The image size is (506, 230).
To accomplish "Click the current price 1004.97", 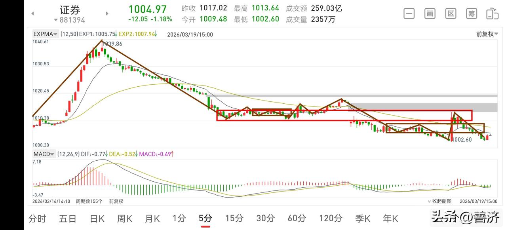I will coord(148,9).
